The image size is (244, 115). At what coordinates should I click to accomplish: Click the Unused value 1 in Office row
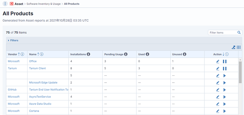173,61
